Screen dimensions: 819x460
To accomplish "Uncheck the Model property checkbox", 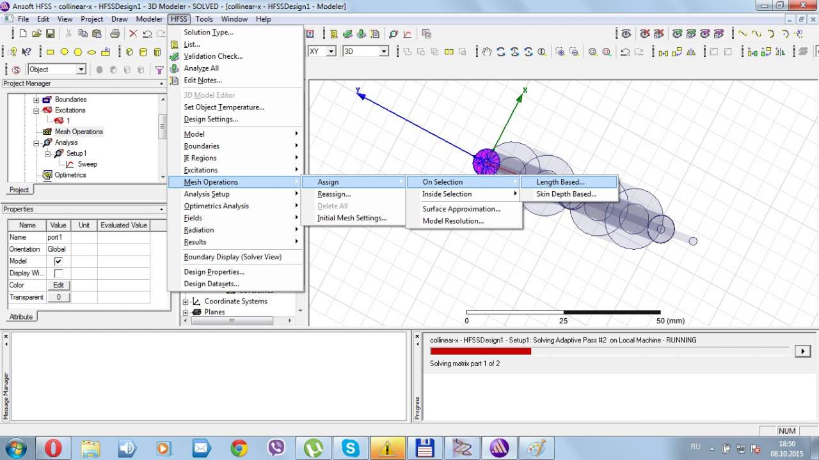I will click(58, 261).
